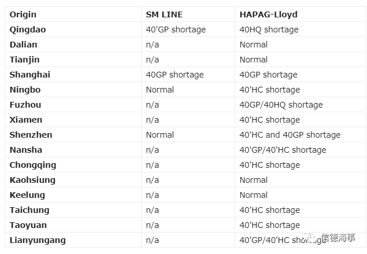Click Shenzhen's 40'HC and 40GP shortage cell
Screen dimensions: 367x254
(x=301, y=135)
